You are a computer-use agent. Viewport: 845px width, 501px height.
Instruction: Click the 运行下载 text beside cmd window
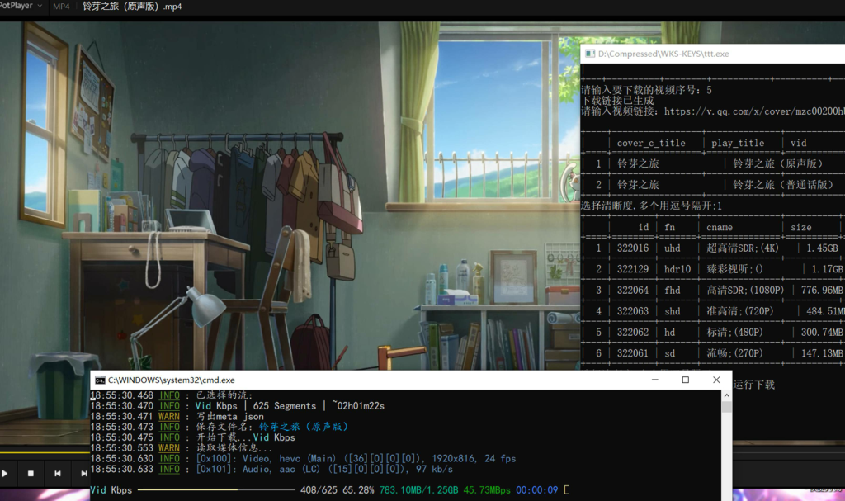point(754,385)
